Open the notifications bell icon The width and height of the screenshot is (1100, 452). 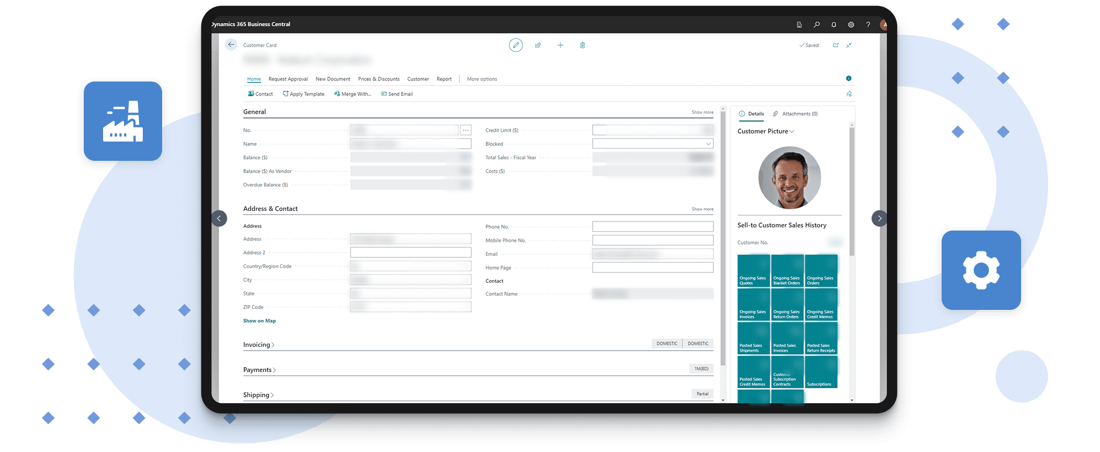coord(834,25)
